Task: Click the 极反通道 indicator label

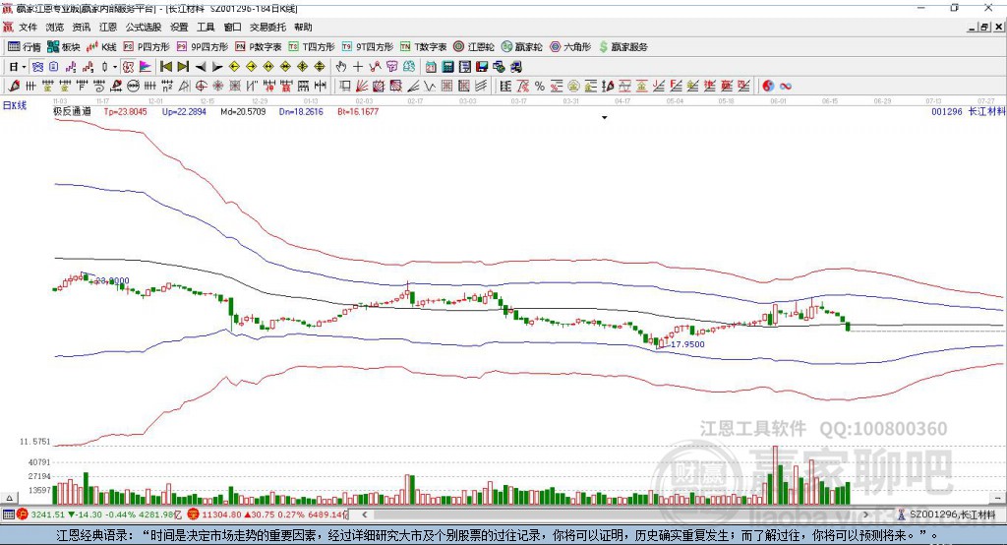Action: (72, 112)
